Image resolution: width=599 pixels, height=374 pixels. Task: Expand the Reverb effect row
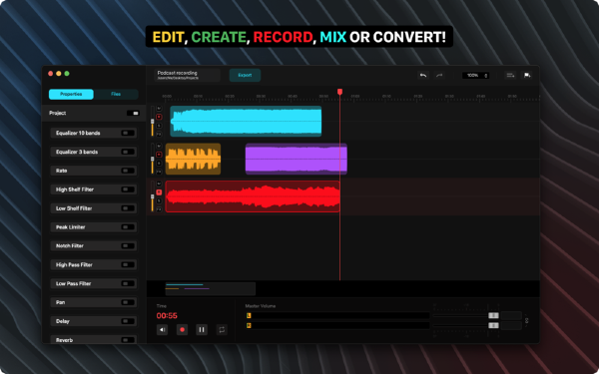(x=94, y=340)
